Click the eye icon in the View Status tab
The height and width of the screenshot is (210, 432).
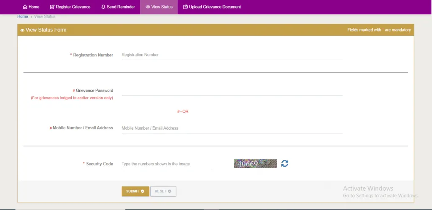point(148,7)
